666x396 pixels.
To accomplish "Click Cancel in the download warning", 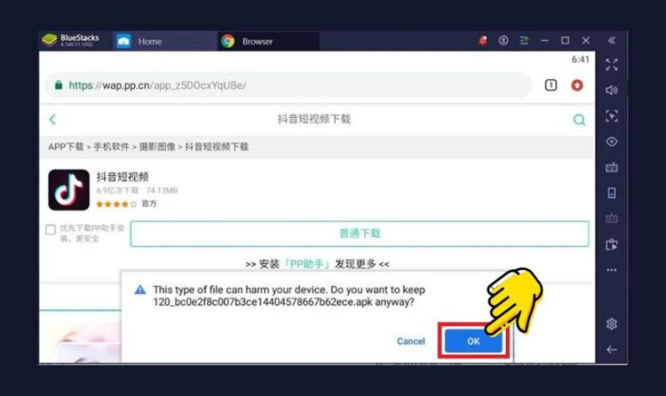I will [x=411, y=341].
